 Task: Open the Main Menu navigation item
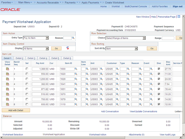coord(25,2)
